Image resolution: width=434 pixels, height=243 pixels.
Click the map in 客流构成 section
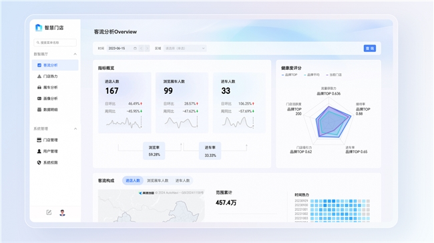click(x=152, y=206)
